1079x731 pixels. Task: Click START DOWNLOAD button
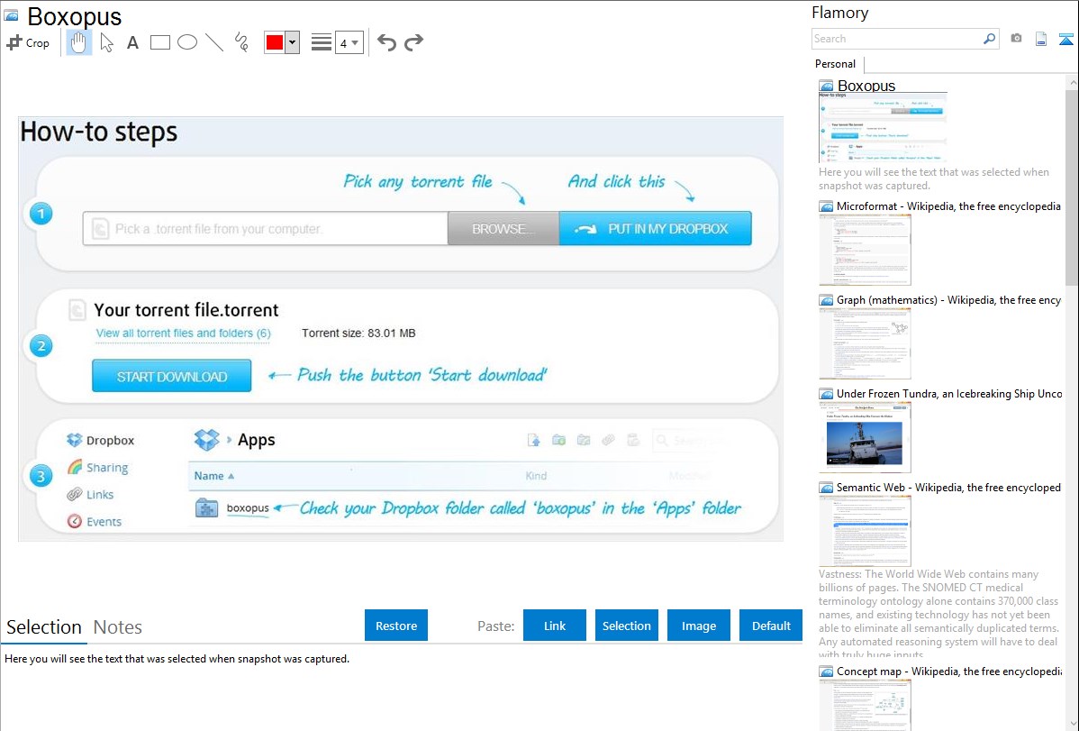click(x=172, y=376)
